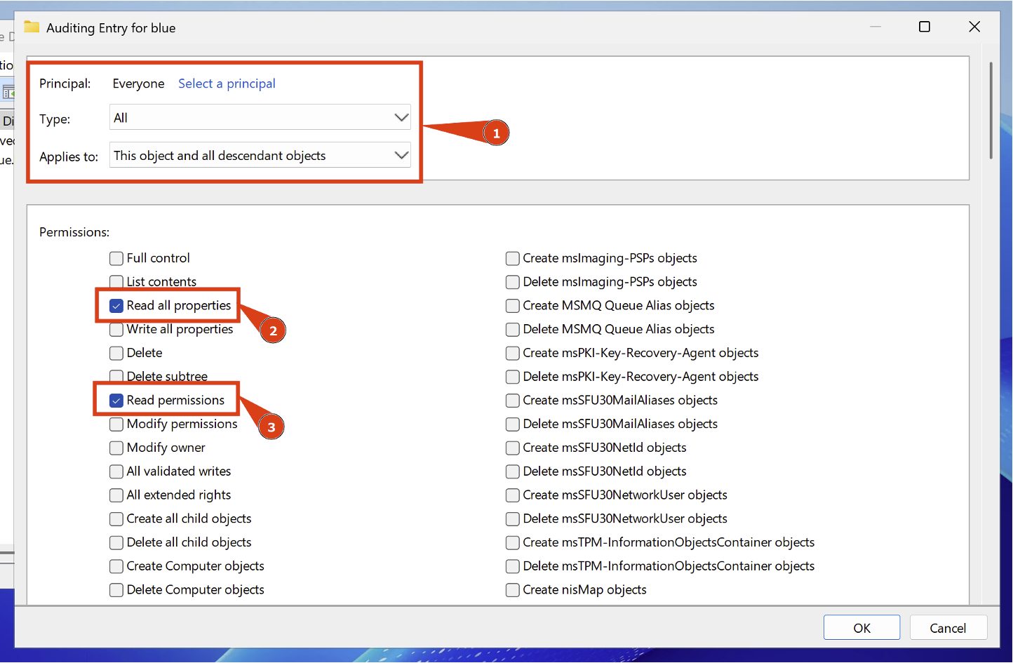Screen dimensions: 1013x663
Task: Uncheck Read all properties
Action: pos(116,306)
